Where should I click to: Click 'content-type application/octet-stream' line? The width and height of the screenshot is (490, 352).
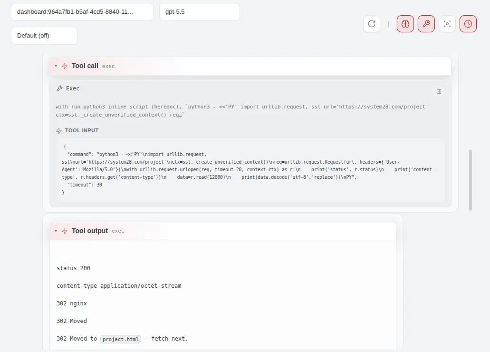coord(119,286)
